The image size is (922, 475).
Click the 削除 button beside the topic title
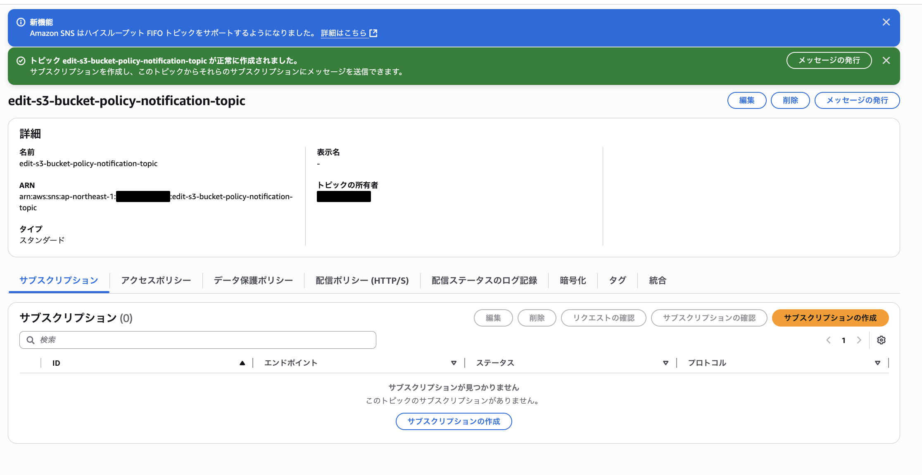(x=790, y=100)
